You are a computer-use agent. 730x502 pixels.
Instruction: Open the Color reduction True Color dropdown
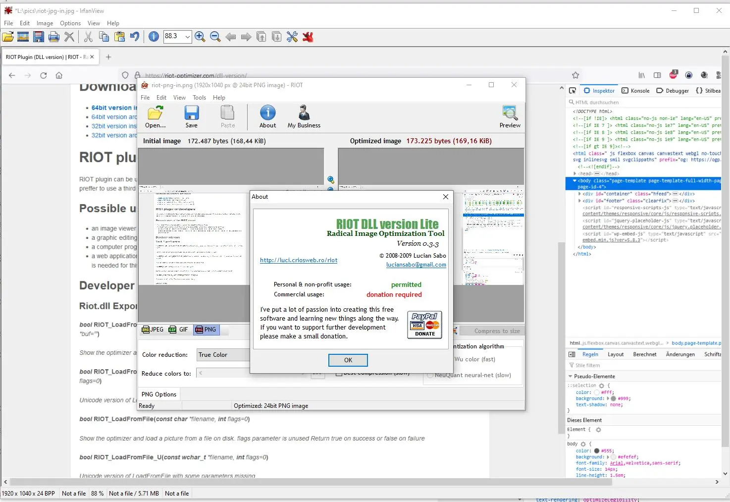tap(223, 355)
